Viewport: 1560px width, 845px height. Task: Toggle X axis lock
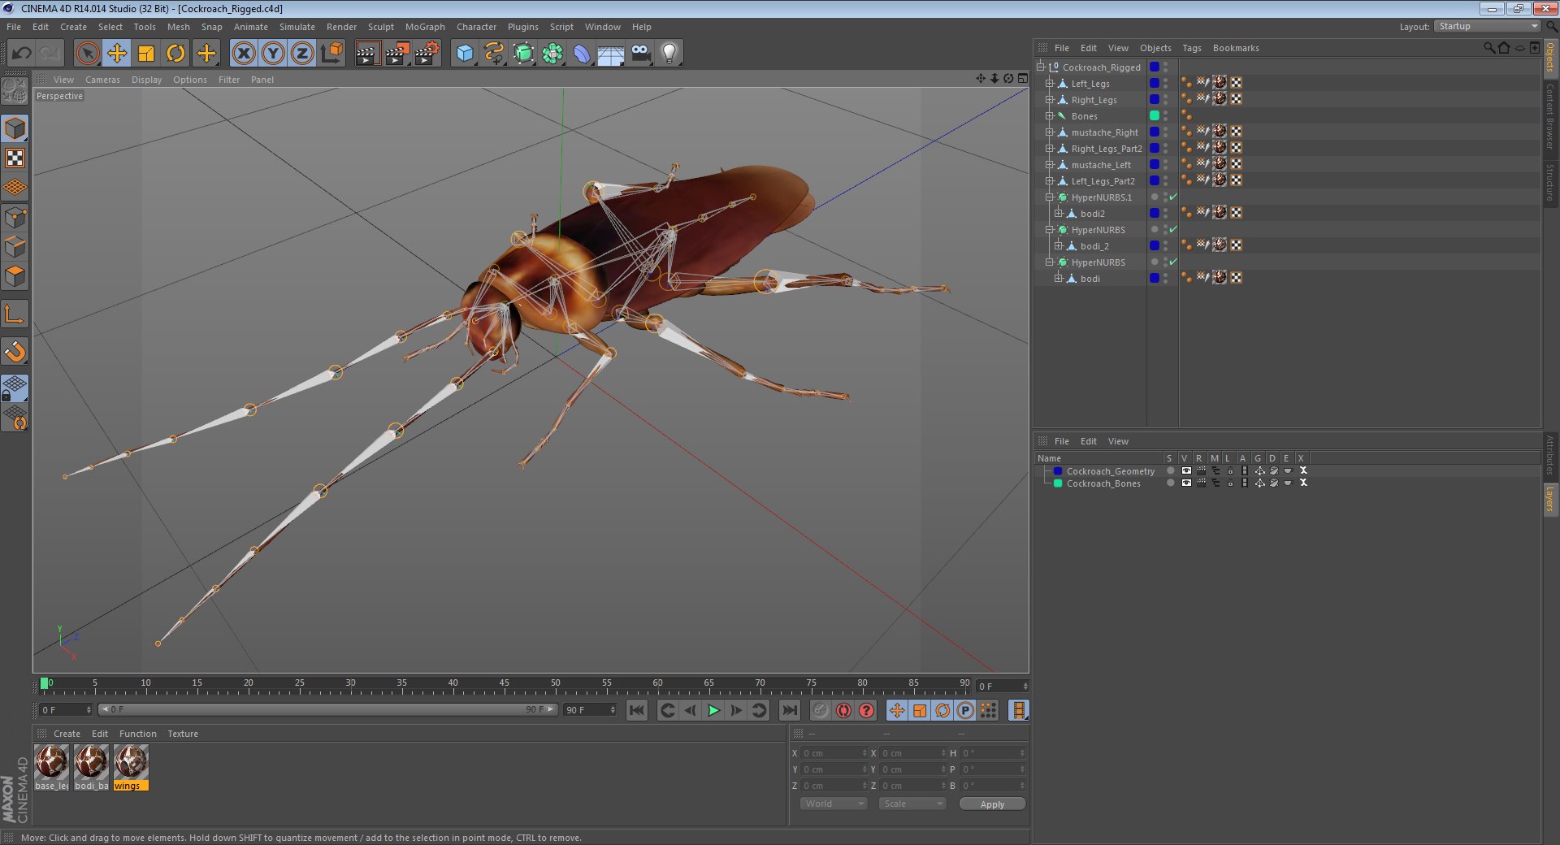coord(243,54)
